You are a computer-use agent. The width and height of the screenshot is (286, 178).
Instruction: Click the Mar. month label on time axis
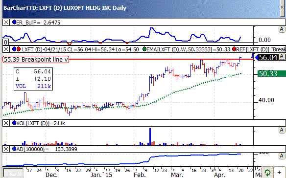177,175
